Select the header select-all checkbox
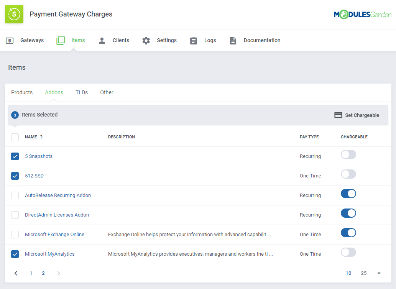 pyautogui.click(x=15, y=137)
